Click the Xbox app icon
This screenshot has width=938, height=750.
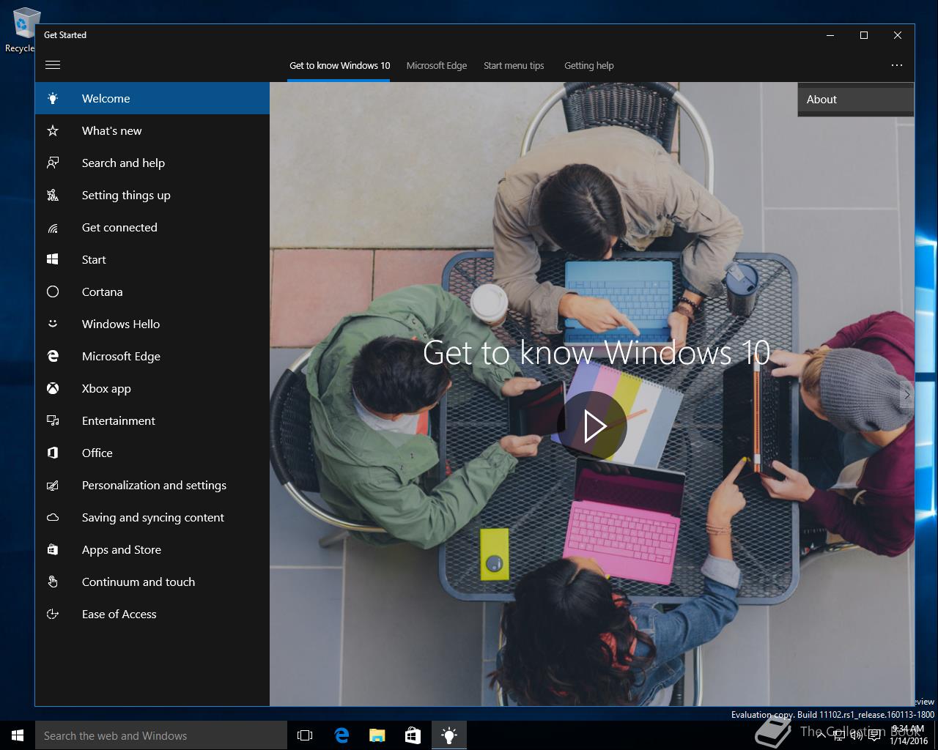click(53, 388)
